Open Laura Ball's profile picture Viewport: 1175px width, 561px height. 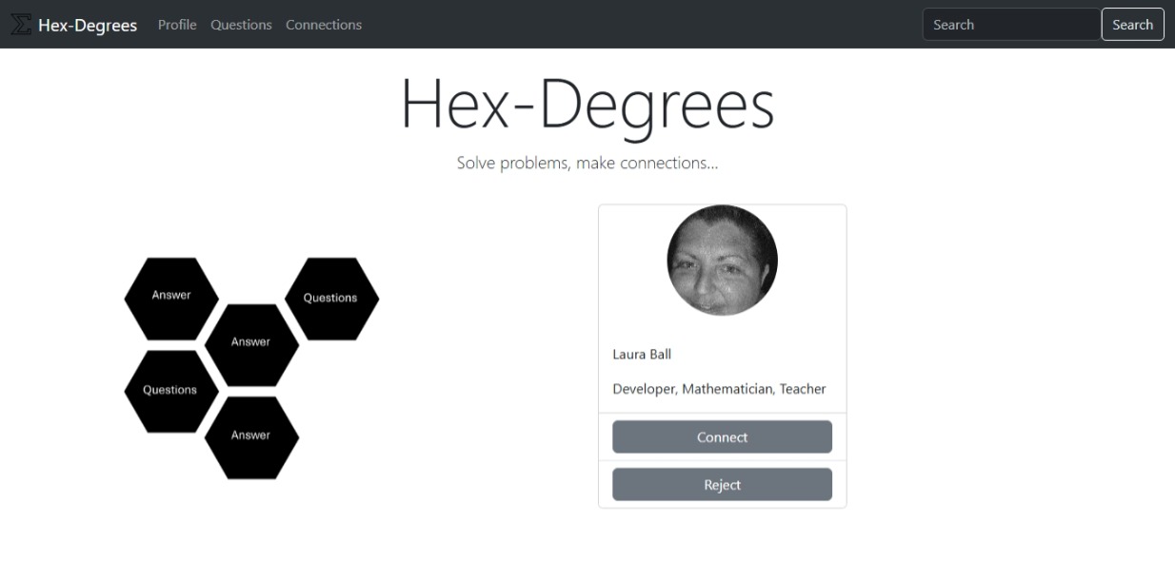point(722,260)
